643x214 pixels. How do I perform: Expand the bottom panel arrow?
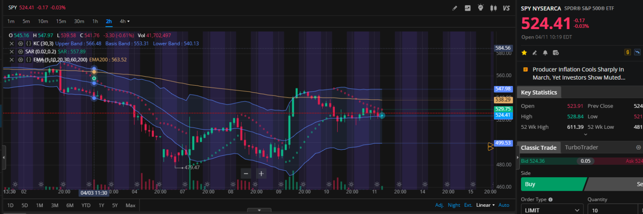[x=259, y=210]
